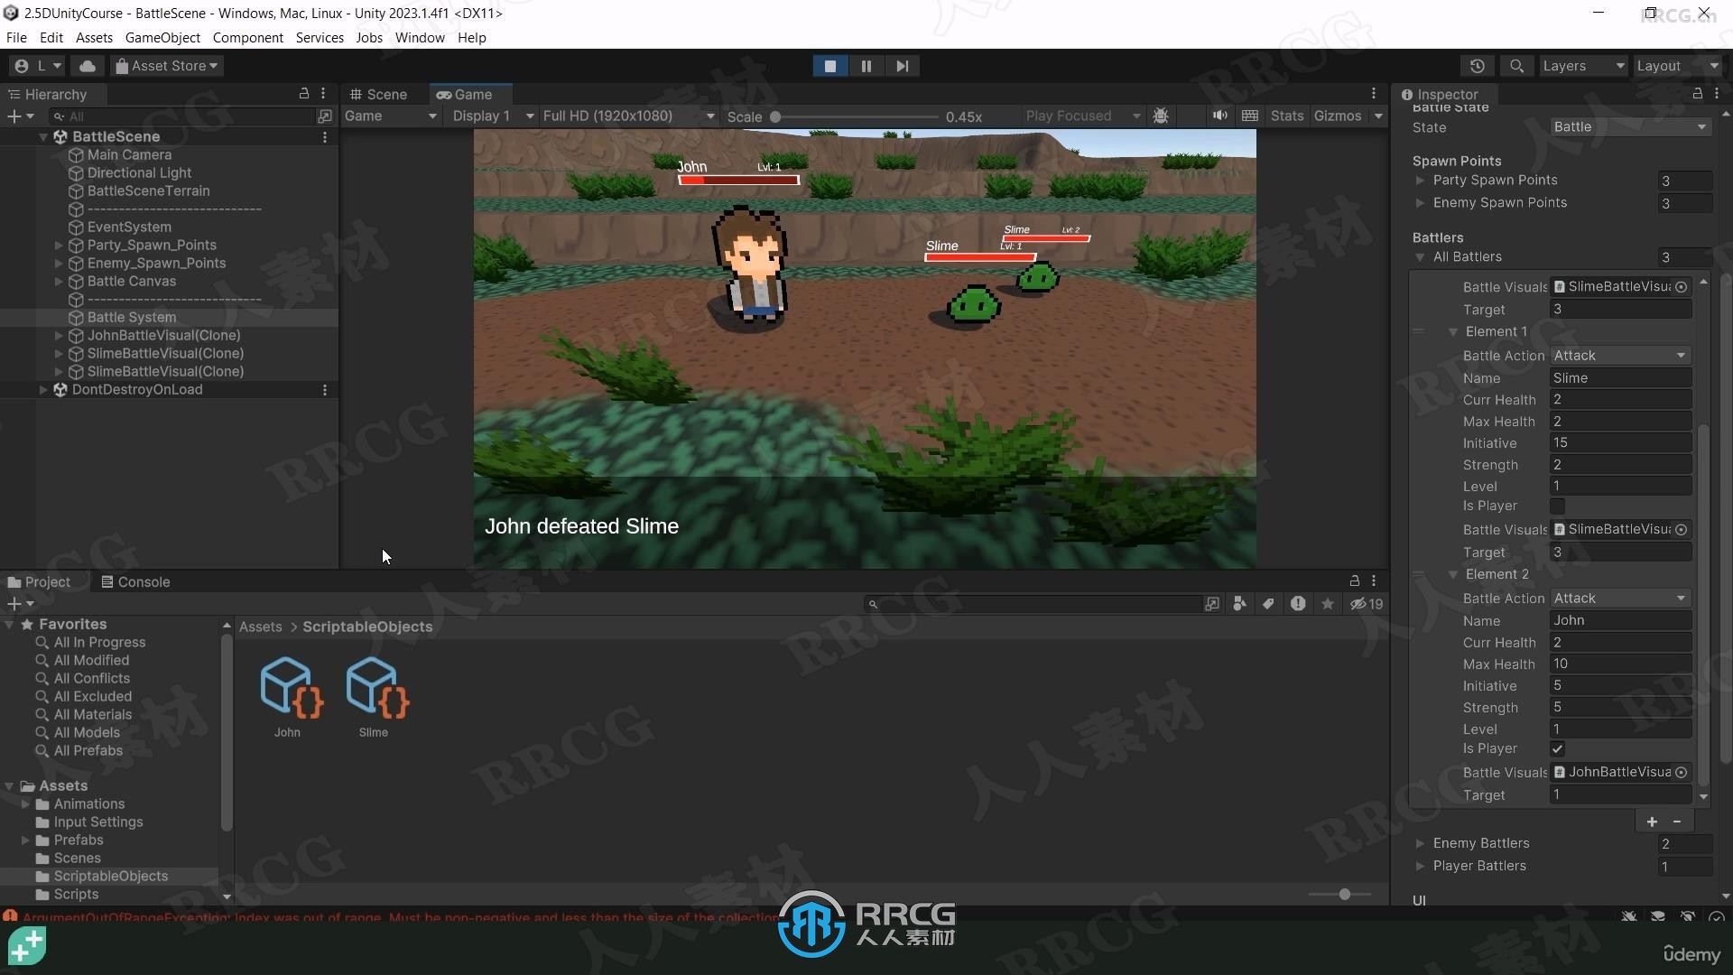Open the Assets menu in menu bar
The height and width of the screenshot is (975, 1733).
pyautogui.click(x=92, y=37)
